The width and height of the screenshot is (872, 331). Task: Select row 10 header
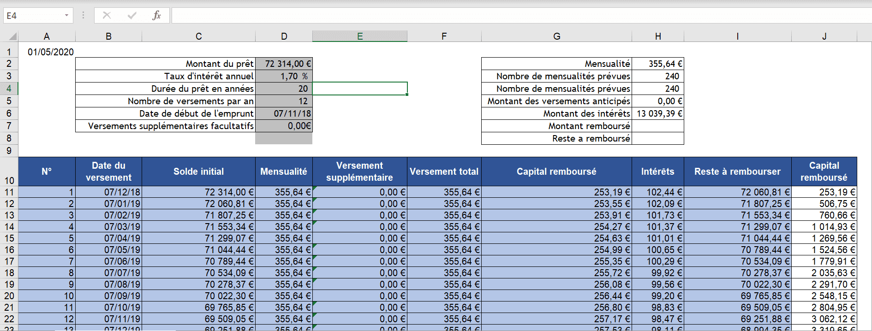coord(9,180)
